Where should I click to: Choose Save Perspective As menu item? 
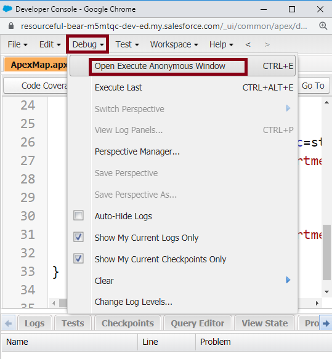pyautogui.click(x=182, y=195)
